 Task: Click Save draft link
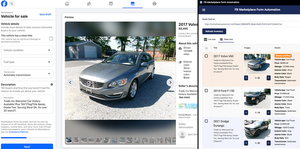(45, 14)
